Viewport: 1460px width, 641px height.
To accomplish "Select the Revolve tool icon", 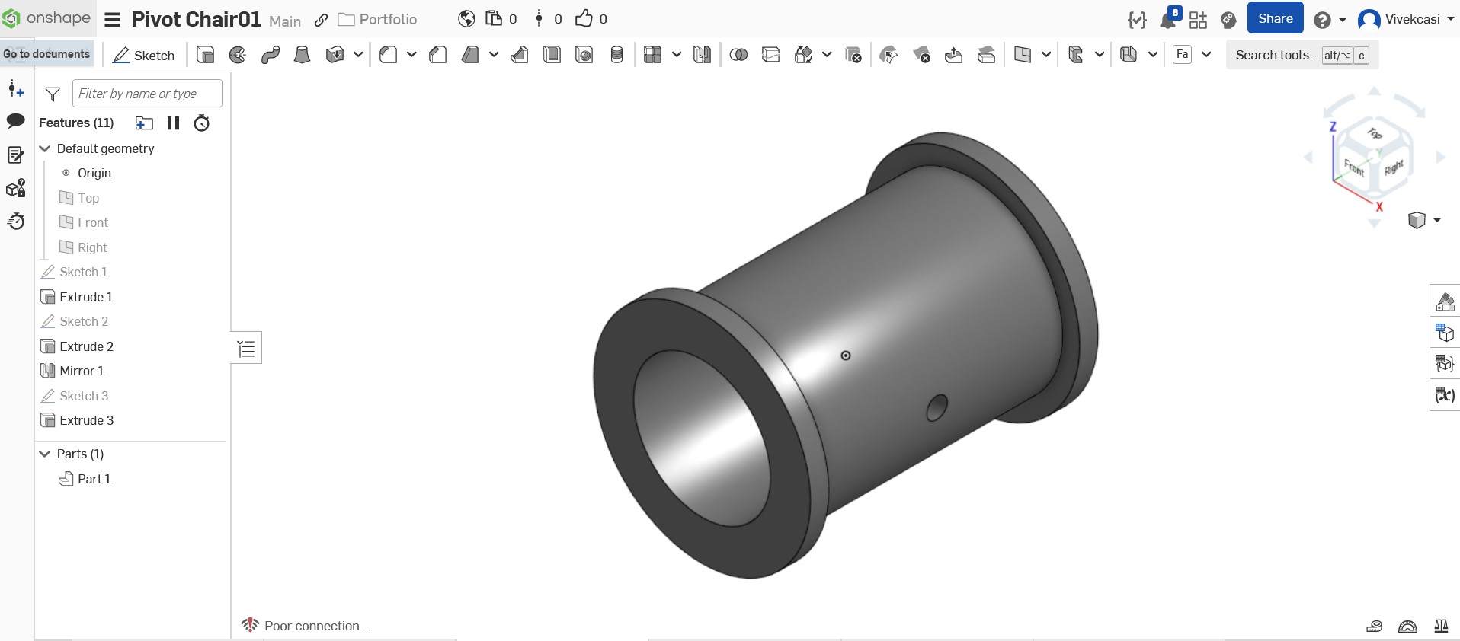I will 238,55.
